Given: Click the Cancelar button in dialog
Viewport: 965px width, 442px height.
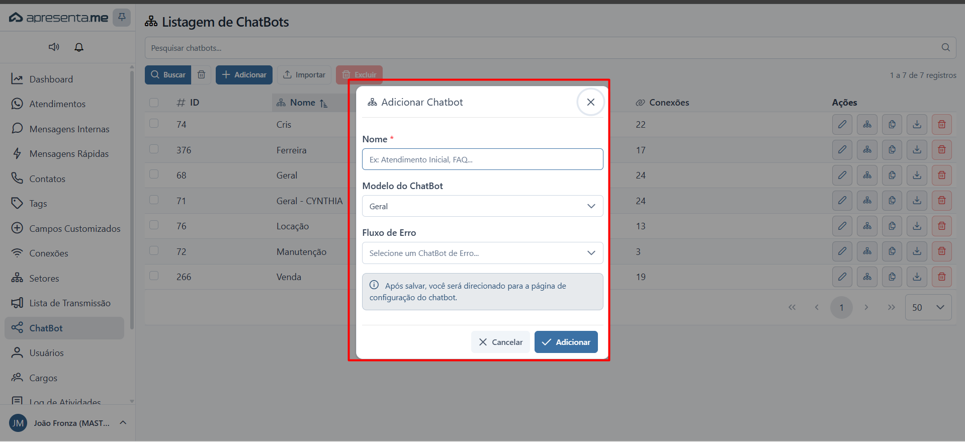Looking at the screenshot, I should pos(500,342).
